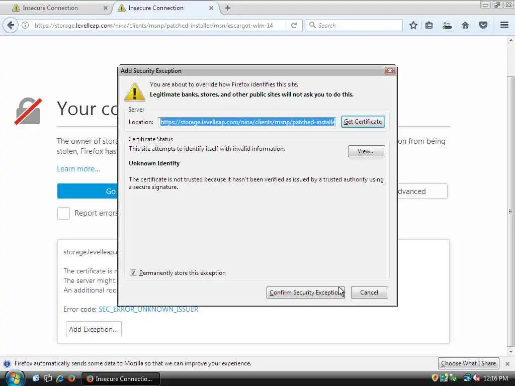Image resolution: width=515 pixels, height=386 pixels.
Task: Dismiss the Mozilla data notification bar
Action: click(x=507, y=364)
